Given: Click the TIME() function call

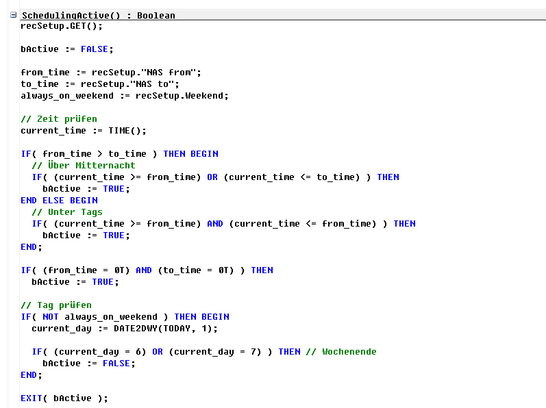Looking at the screenshot, I should [127, 131].
